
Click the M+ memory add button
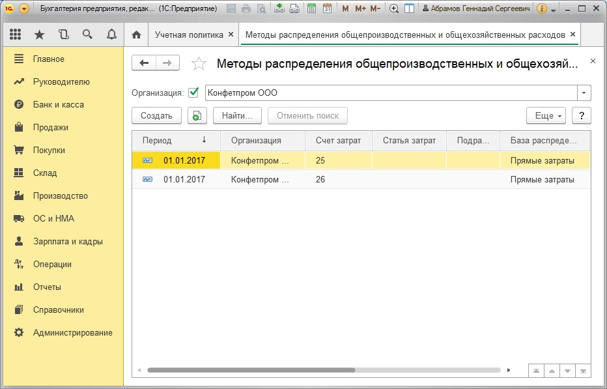click(x=360, y=8)
